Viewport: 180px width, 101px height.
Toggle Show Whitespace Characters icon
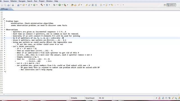96,5
